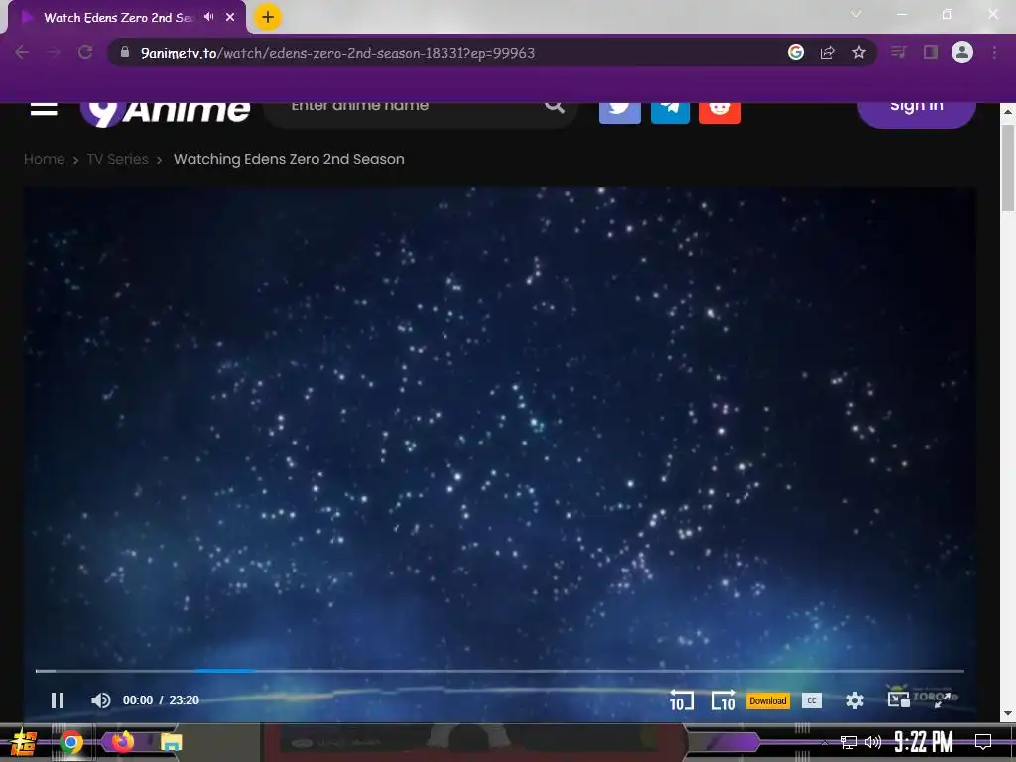Open the media control toolbar icon
The height and width of the screenshot is (762, 1016).
click(x=898, y=52)
